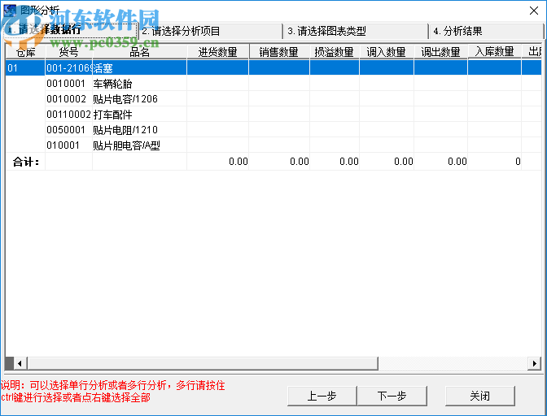This screenshot has height=416, width=547.
Task: Click the 调出数量 column header
Action: click(440, 52)
